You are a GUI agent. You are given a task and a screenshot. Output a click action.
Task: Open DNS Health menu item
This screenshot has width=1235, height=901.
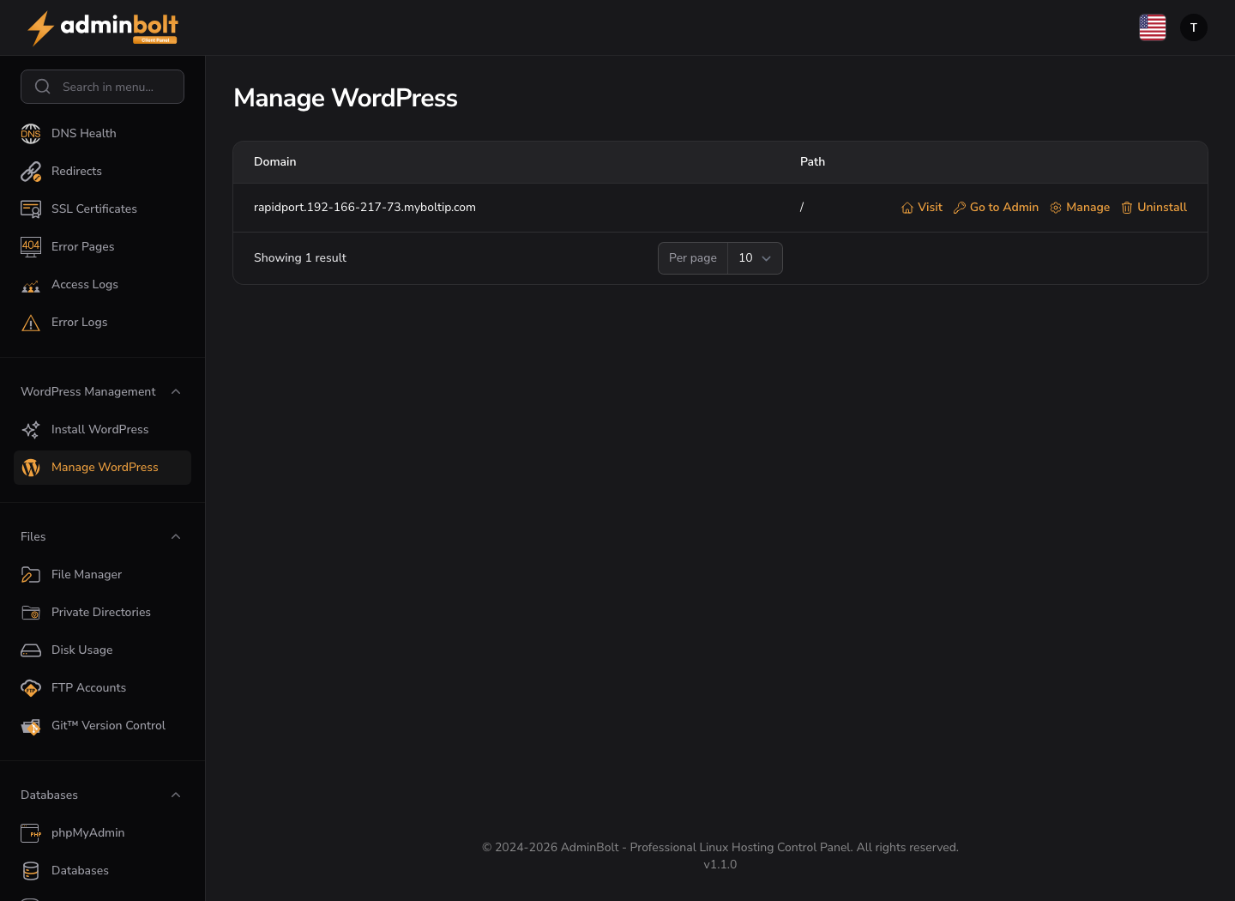pyautogui.click(x=102, y=133)
